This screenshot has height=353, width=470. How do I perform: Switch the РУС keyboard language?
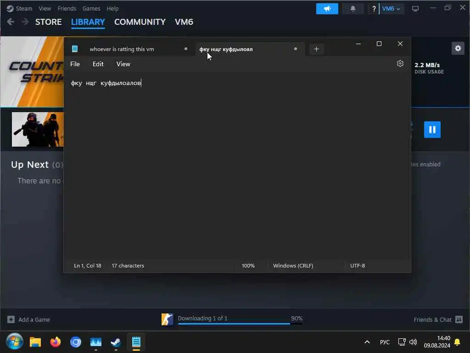coord(385,342)
